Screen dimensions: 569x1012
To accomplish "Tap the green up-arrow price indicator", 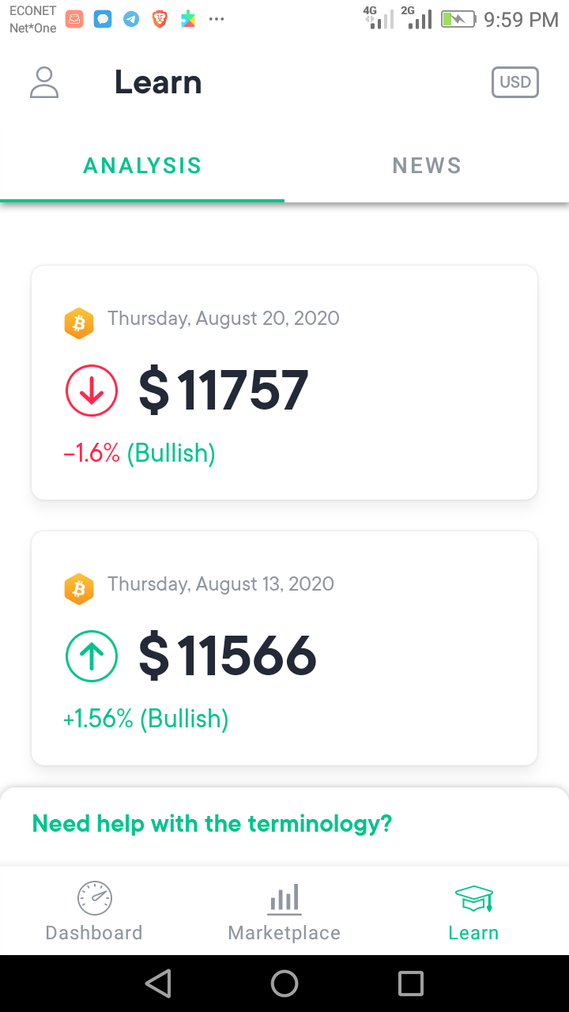I will pyautogui.click(x=92, y=656).
